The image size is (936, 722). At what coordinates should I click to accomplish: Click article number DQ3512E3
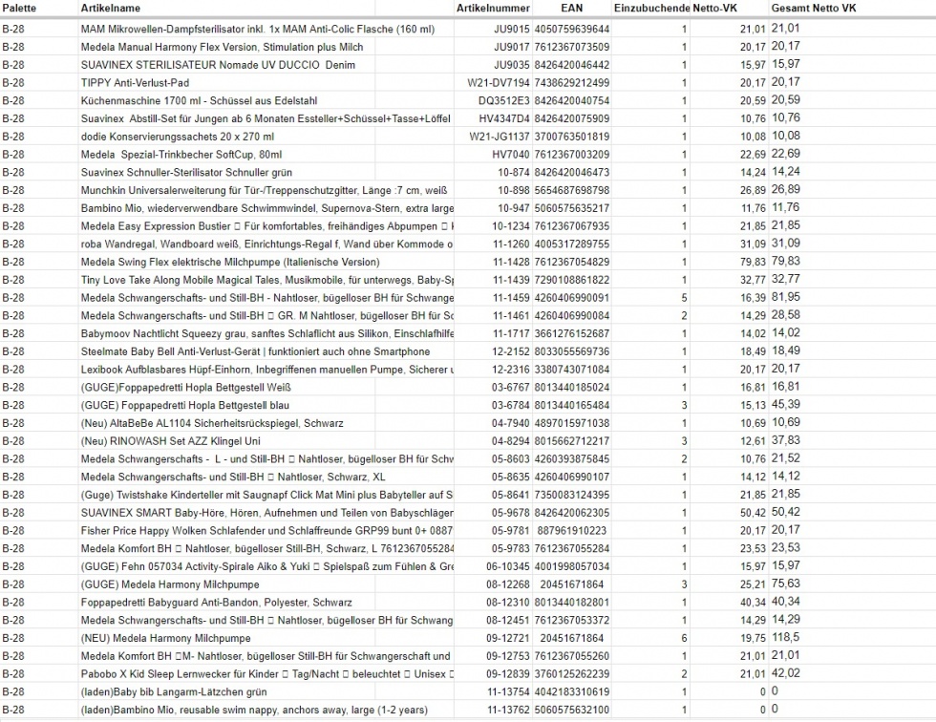[504, 100]
